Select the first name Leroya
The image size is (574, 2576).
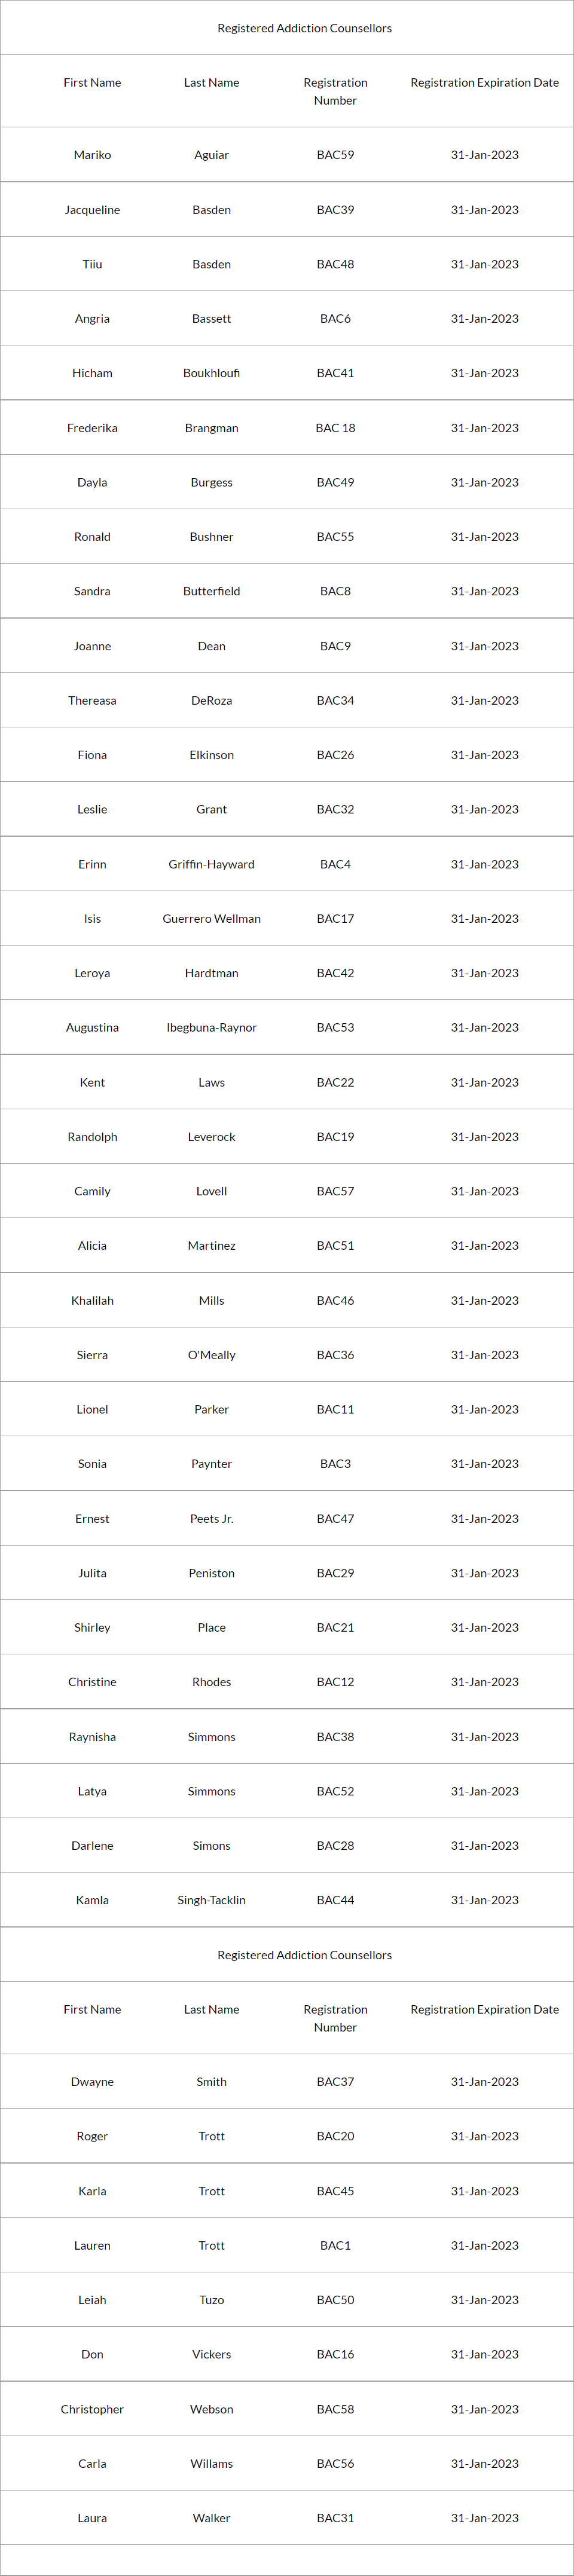(x=92, y=973)
